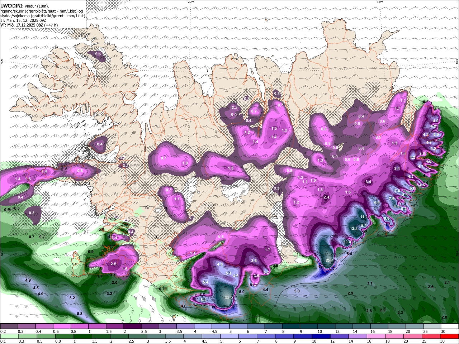Pick the bright pink 0.5 swatch in the snow legend

[x=62, y=326]
